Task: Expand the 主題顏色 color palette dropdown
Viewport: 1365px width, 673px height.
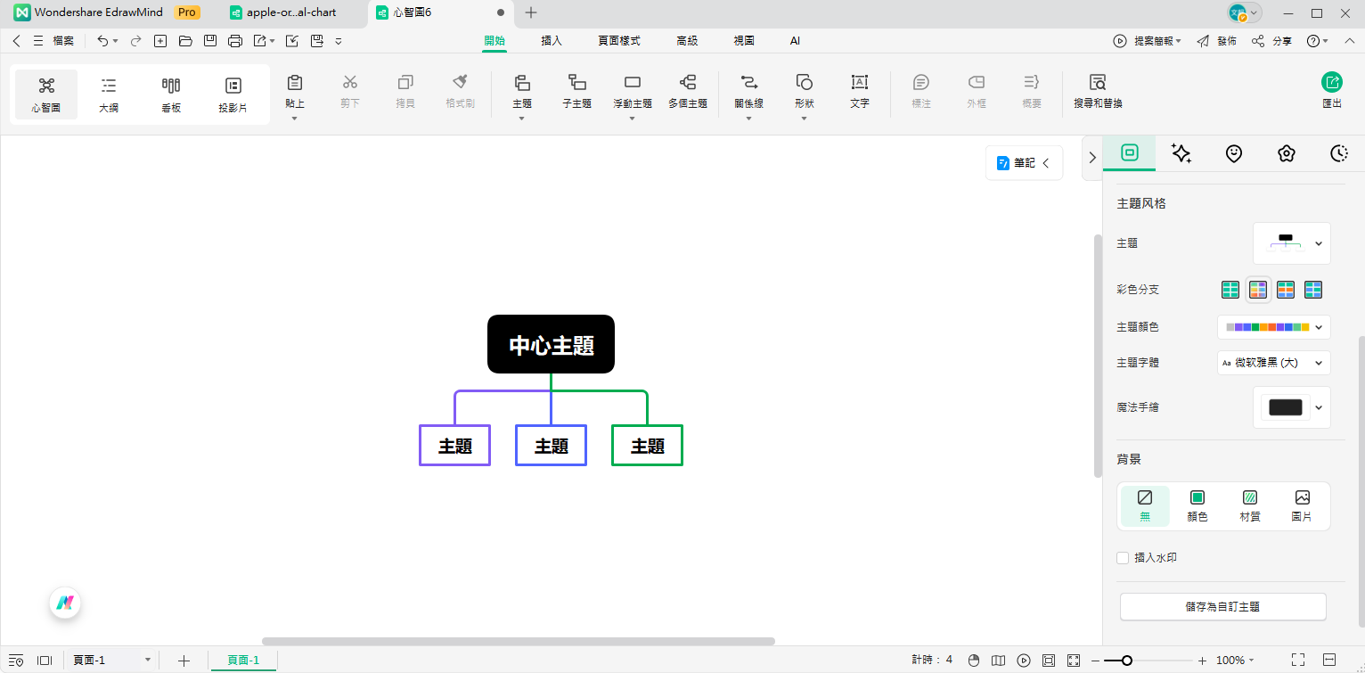Action: point(1273,327)
